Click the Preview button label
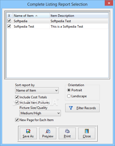The image size is (115, 146). 48,136
